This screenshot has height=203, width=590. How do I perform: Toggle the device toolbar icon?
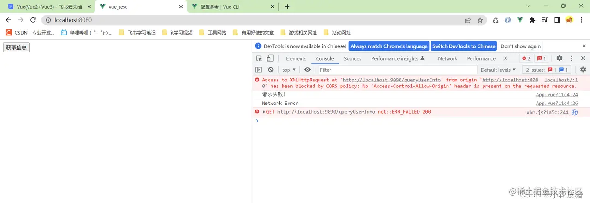pyautogui.click(x=270, y=58)
